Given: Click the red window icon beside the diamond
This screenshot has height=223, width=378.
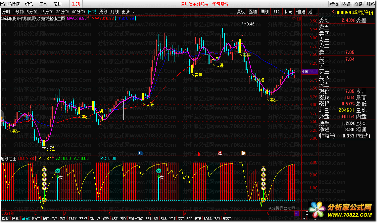Looking at the screenshot, I should [298, 19].
